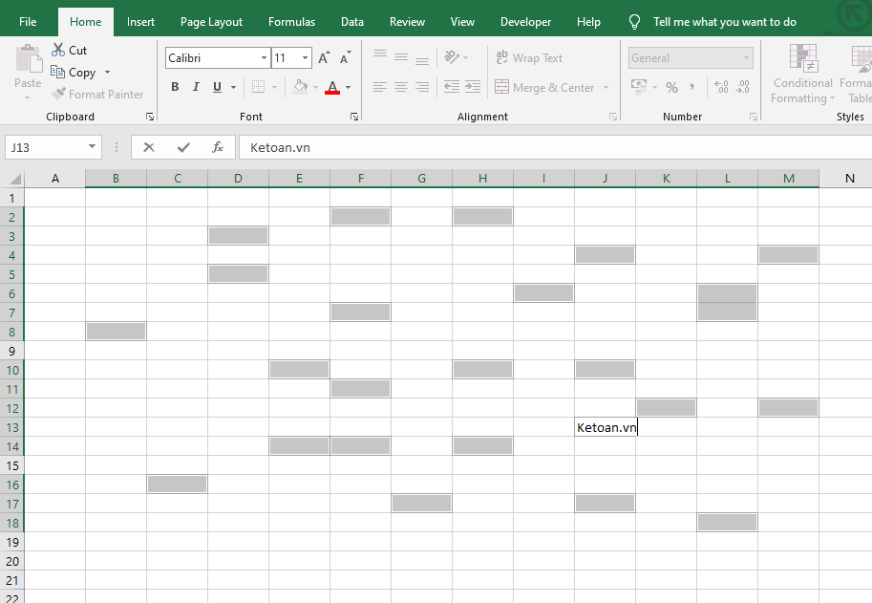The width and height of the screenshot is (872, 603).
Task: Click Increase Indent icon
Action: pos(473,86)
